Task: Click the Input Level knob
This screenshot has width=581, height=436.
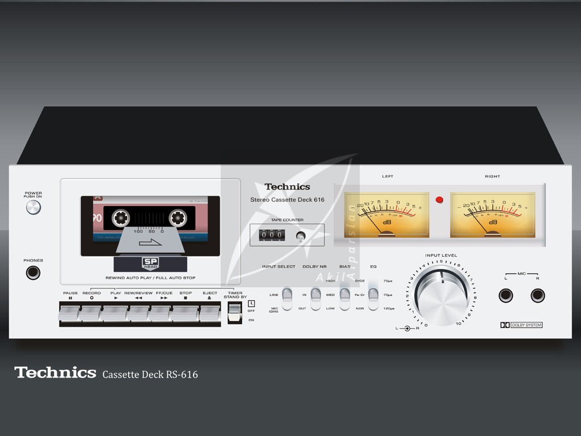Action: 442,296
